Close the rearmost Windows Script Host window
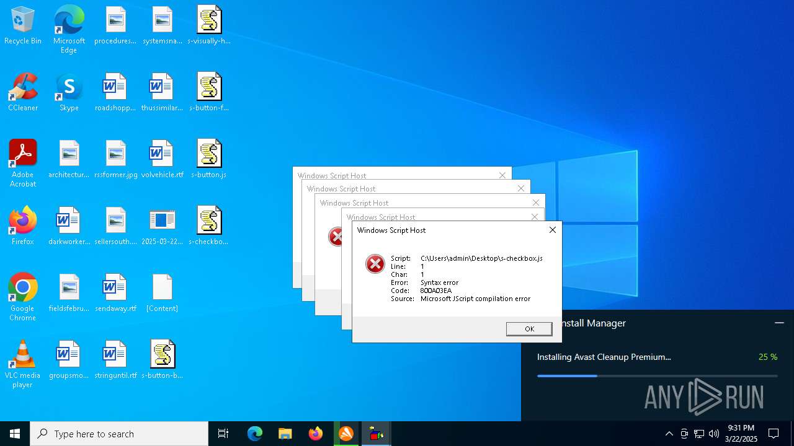The height and width of the screenshot is (446, 794). coord(502,175)
